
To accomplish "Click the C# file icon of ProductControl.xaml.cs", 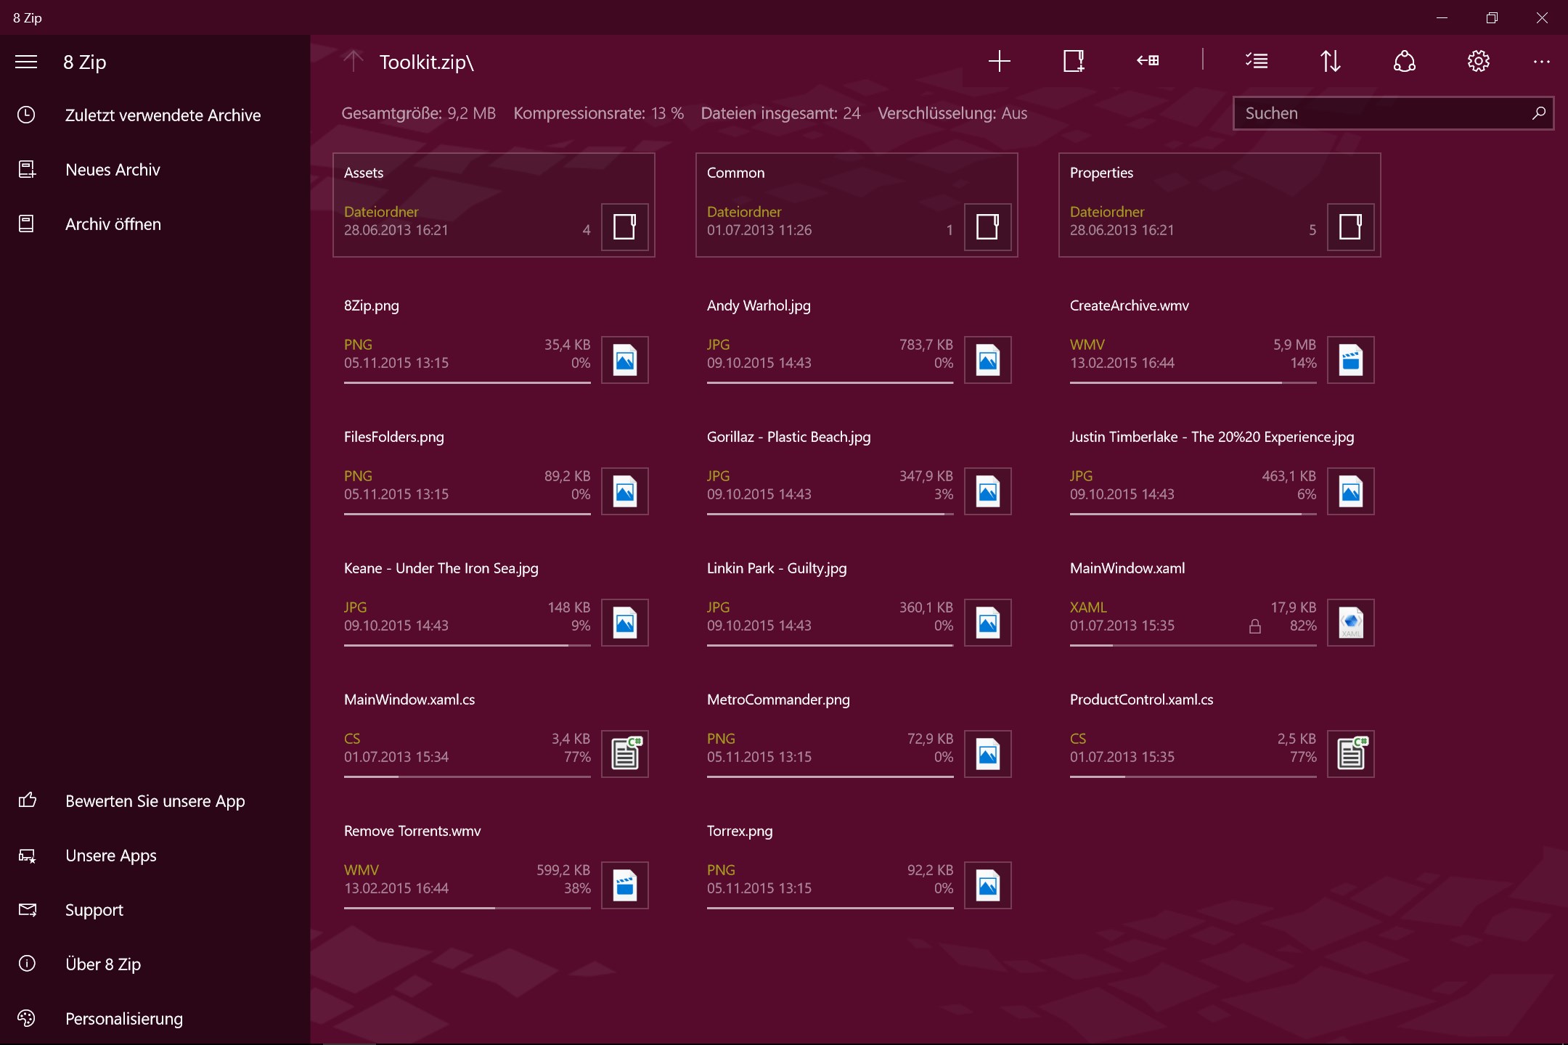I will (x=1352, y=753).
